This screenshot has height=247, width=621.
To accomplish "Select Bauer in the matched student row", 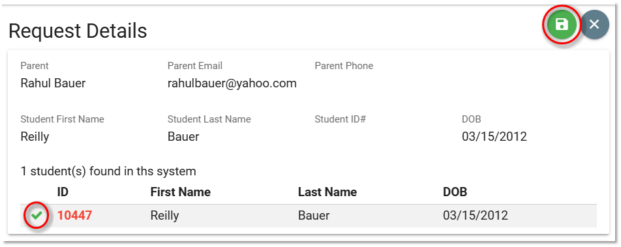I will click(314, 216).
